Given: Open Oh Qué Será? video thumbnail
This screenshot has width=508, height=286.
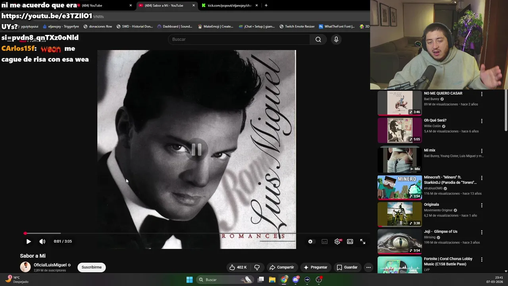Looking at the screenshot, I should click(x=400, y=130).
